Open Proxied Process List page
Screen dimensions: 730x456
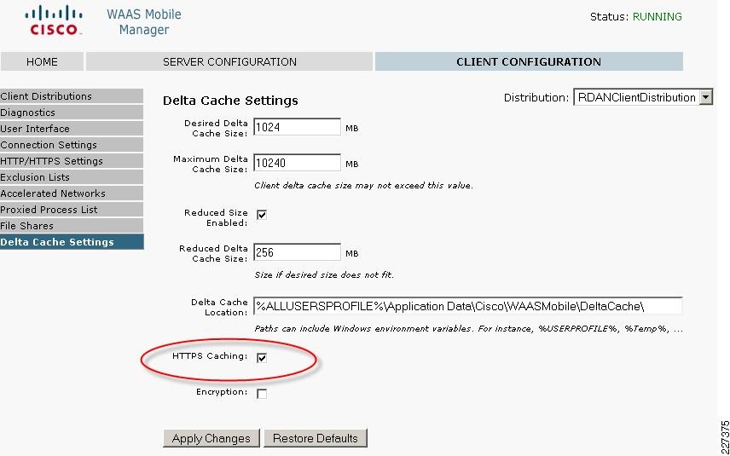tap(72, 210)
